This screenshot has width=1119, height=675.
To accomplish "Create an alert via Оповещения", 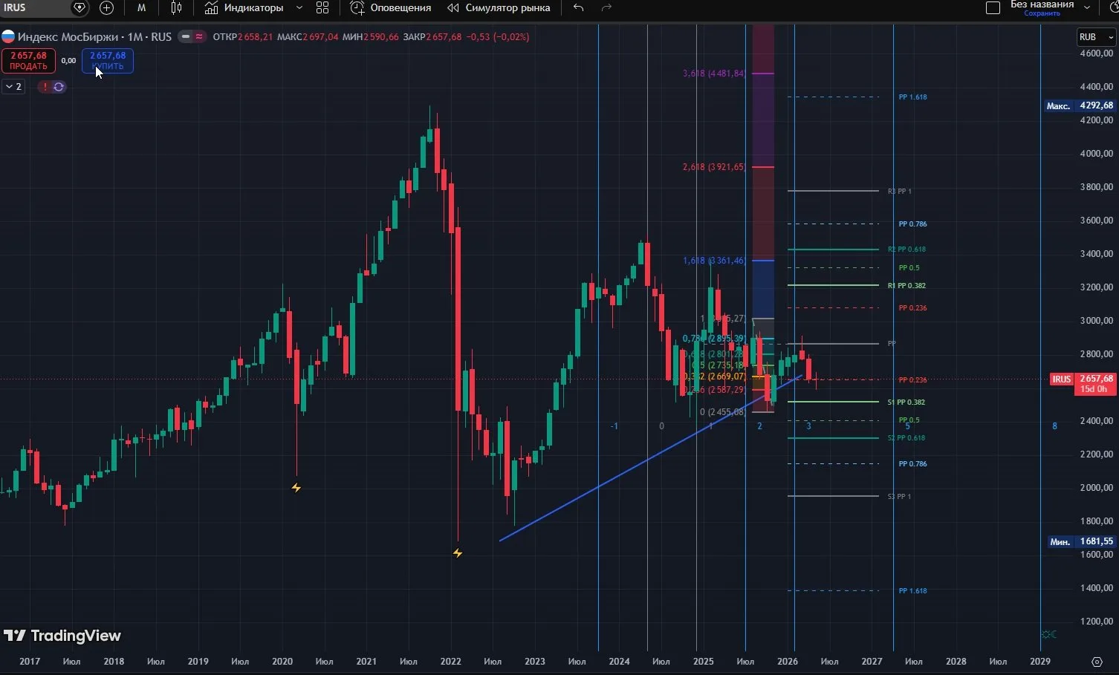I will 391,7.
